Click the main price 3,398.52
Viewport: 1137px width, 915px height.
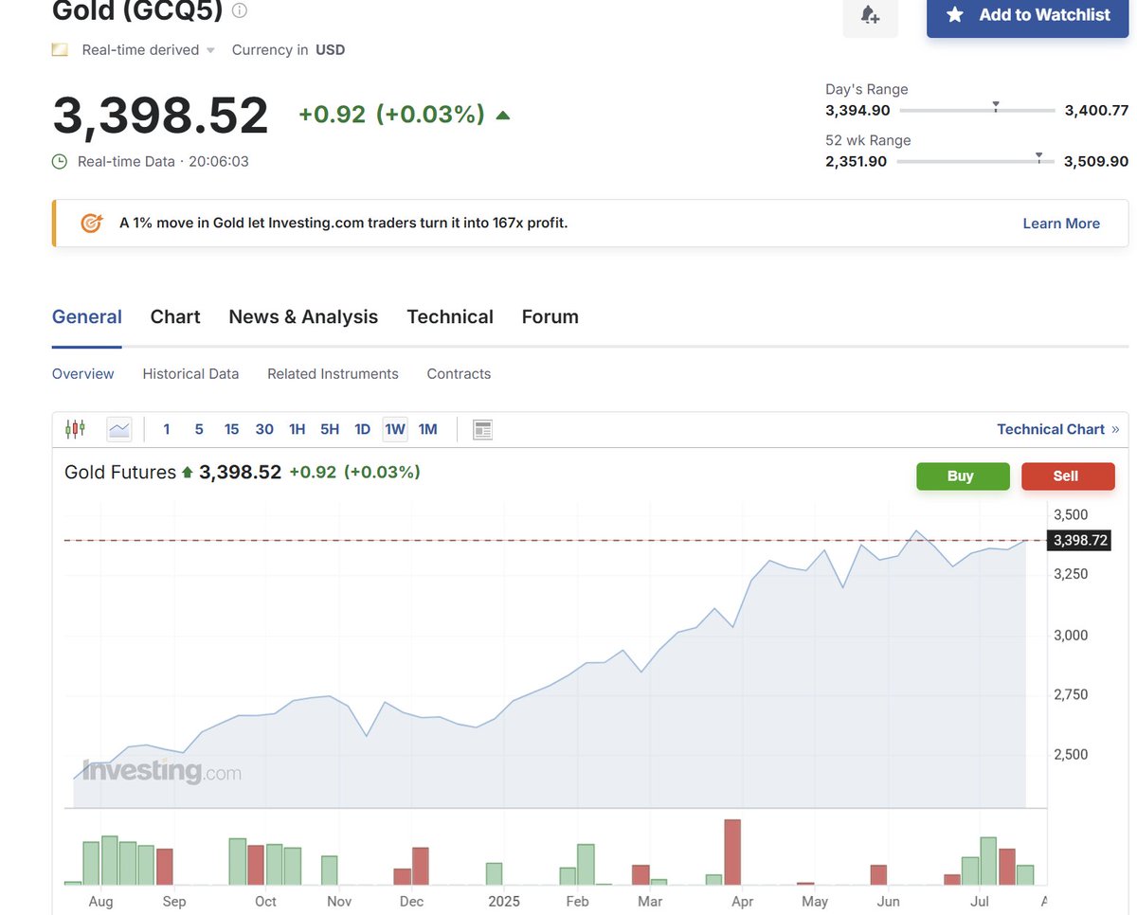161,116
